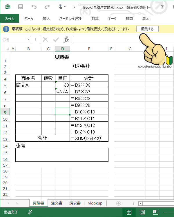Image resolution: width=174 pixels, height=217 pixels.
Task: Switch to the 見積書 sheet tab
Action: [38, 203]
